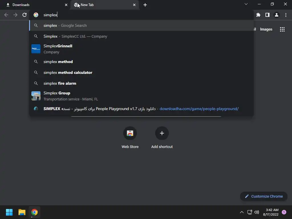Click the SimplexGrinnell tyco logo thumbnail
292x219 pixels.
click(x=36, y=49)
